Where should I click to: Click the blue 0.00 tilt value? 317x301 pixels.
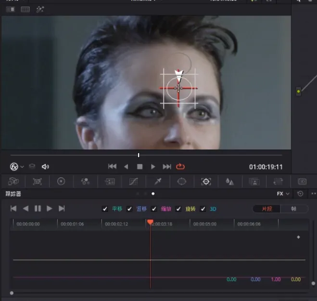click(255, 279)
